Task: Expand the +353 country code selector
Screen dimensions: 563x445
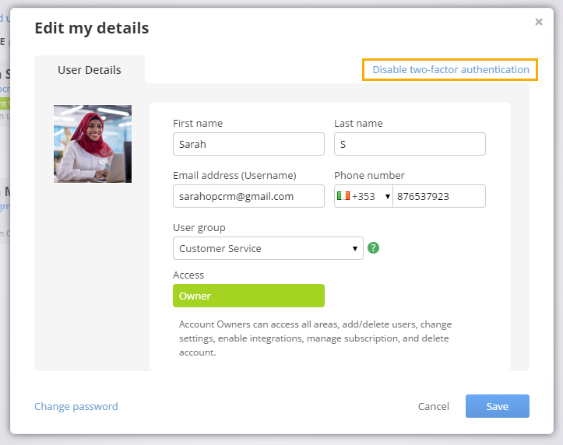Action: pos(364,196)
